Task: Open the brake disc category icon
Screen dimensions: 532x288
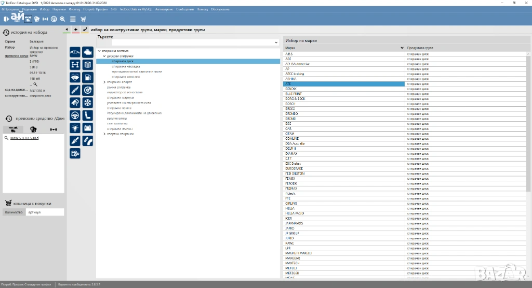Action: tap(88, 90)
